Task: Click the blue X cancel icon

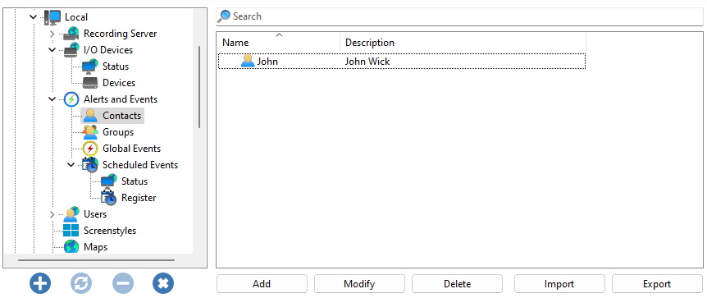Action: [x=163, y=283]
